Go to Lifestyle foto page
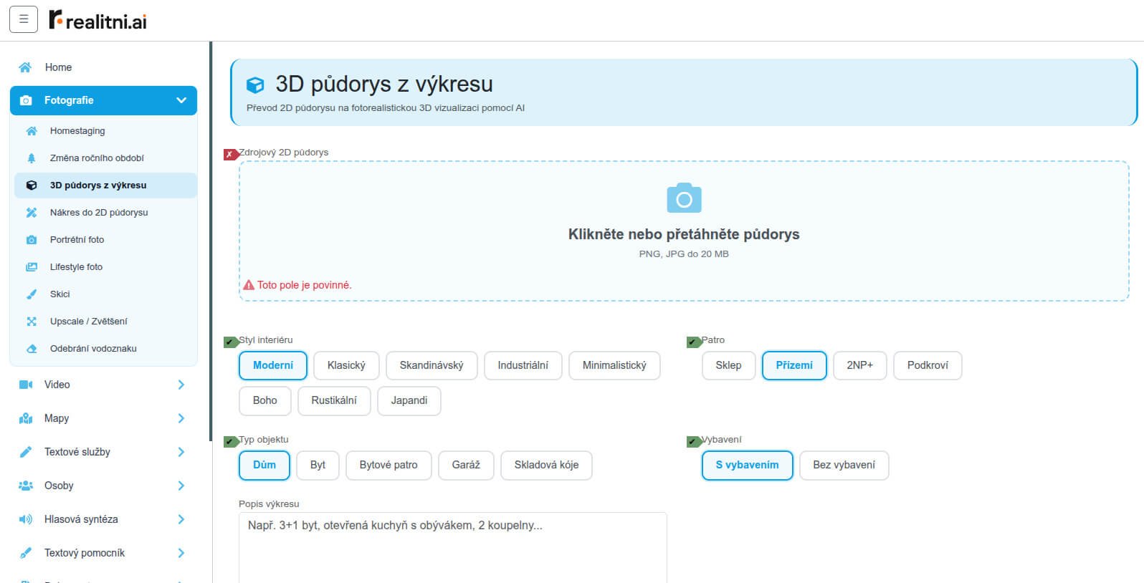This screenshot has width=1144, height=583. coord(105,267)
